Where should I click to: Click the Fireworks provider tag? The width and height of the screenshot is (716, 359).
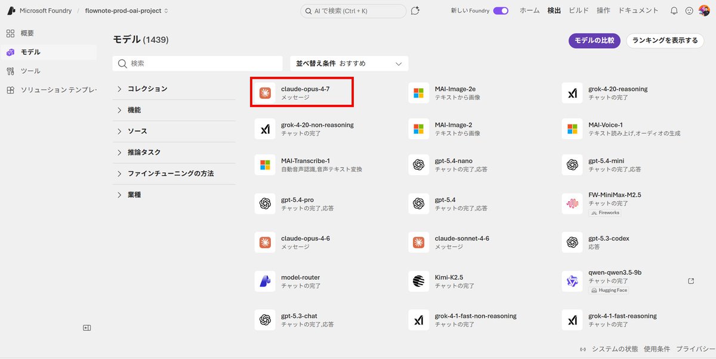(x=605, y=213)
